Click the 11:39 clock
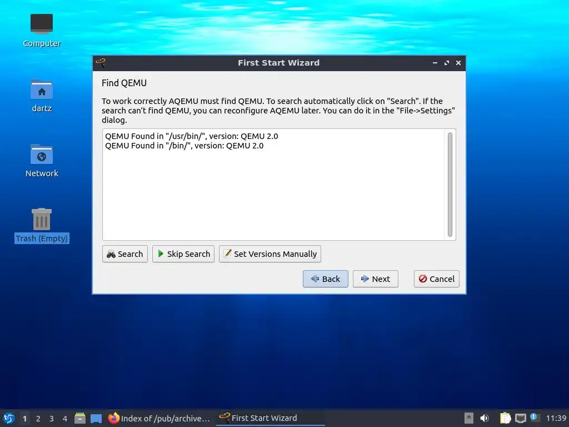This screenshot has height=427, width=569. (x=556, y=418)
